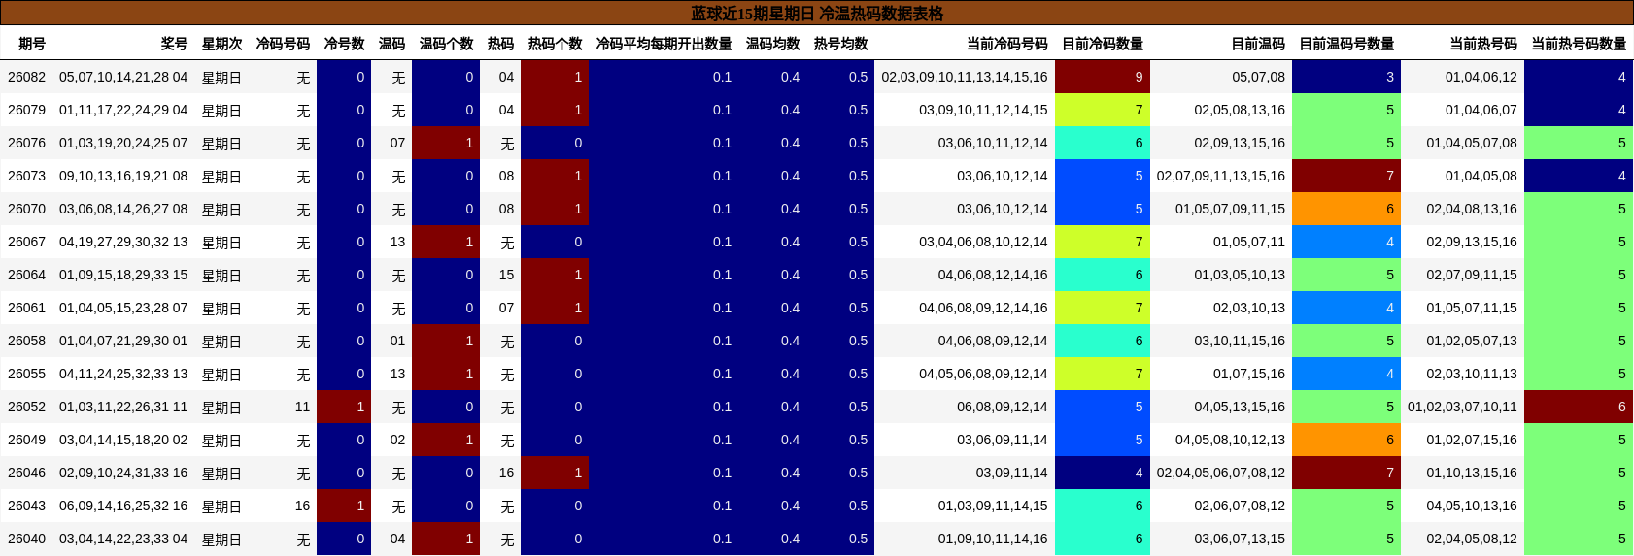Click current cold numbers 01,03,09,11,14,15
The height and width of the screenshot is (556, 1634).
click(x=993, y=506)
